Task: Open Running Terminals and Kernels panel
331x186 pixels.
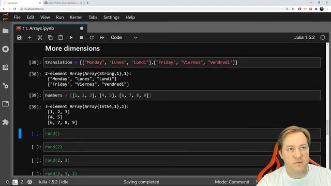Action: pyautogui.click(x=6, y=49)
